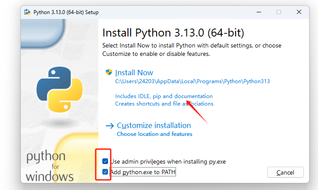Click the 'Install Python 3.13.0 (64-bit)' heading
318x190 pixels.
click(173, 33)
